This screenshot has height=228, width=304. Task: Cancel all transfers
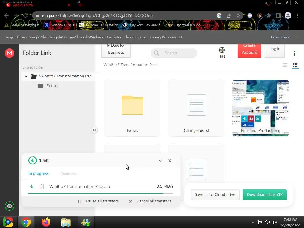coord(150,201)
